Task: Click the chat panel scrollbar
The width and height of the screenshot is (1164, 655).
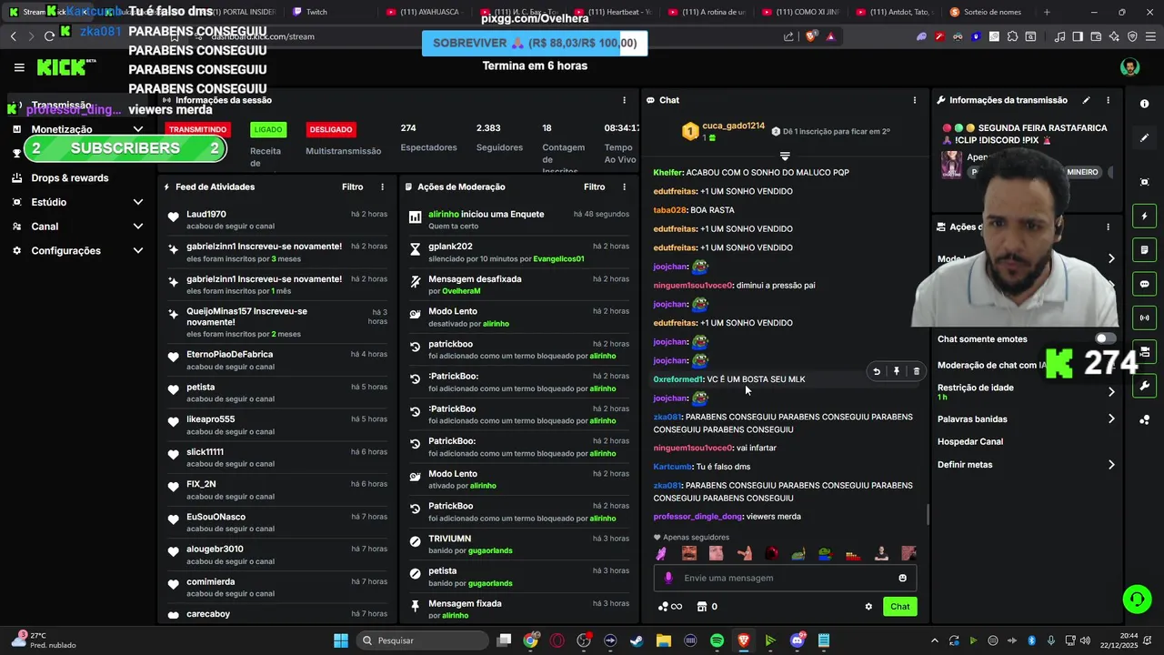Action: (x=928, y=515)
